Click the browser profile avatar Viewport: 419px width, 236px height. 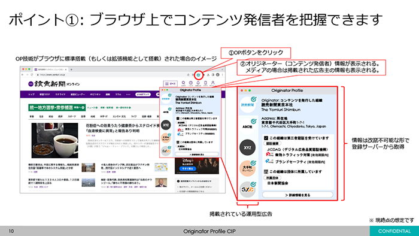click(x=217, y=75)
